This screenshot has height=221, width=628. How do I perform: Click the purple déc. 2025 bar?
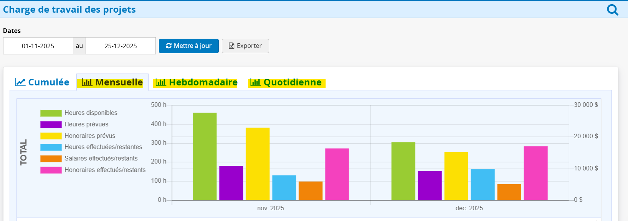[430, 186]
